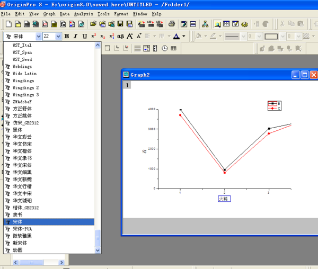Select Wide Latin font from list

point(49,74)
